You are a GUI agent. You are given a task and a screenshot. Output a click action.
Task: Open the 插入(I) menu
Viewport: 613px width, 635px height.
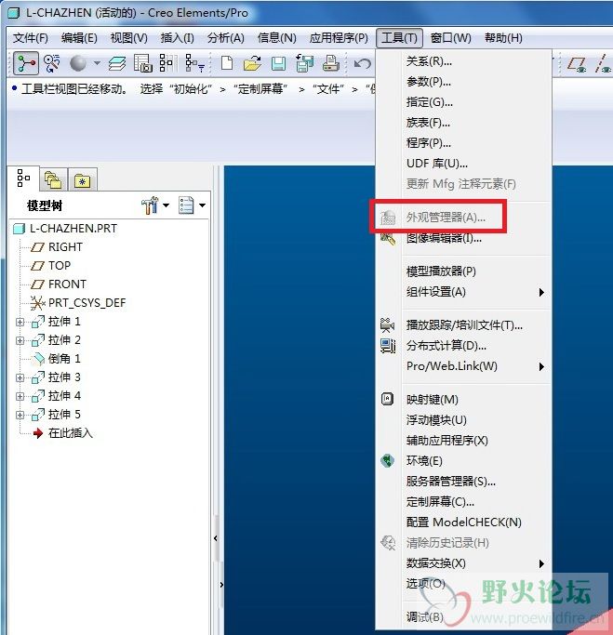coord(177,38)
